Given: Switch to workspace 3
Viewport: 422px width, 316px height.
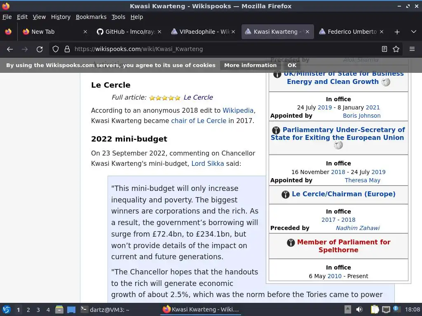Looking at the screenshot, I should [38, 310].
